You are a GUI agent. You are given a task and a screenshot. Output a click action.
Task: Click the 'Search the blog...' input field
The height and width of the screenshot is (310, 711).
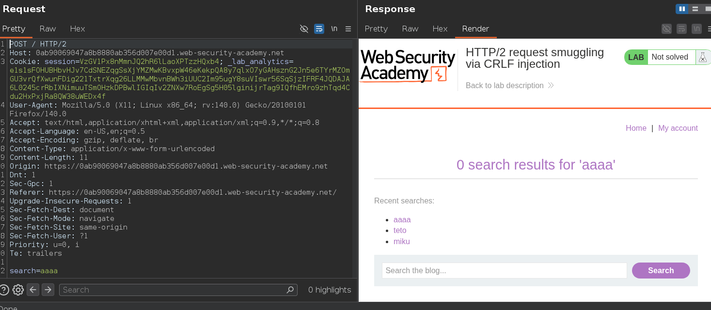click(504, 270)
